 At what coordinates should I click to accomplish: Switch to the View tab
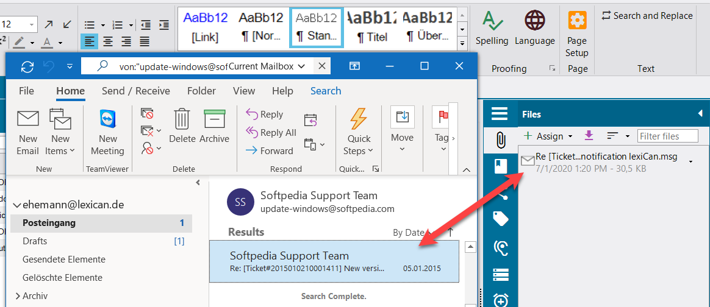click(244, 91)
